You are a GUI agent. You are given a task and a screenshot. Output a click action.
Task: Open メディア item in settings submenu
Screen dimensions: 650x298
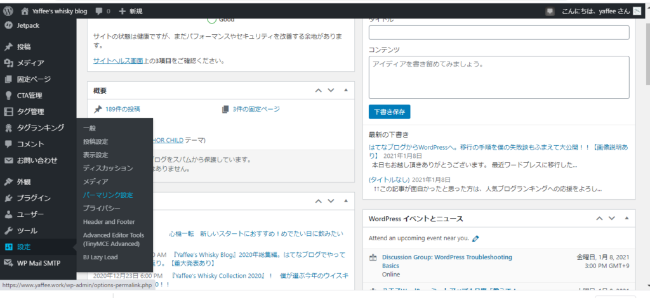[95, 181]
